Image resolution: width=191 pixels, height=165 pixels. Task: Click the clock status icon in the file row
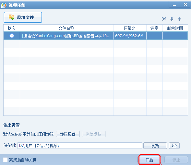point(12,36)
